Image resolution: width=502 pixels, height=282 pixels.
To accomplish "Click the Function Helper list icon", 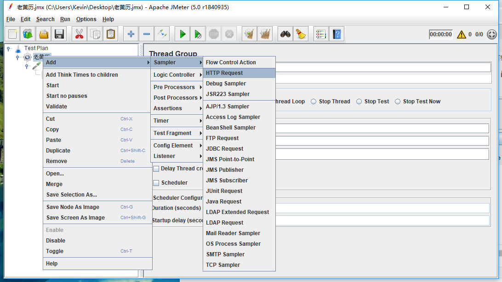I will tap(321, 34).
